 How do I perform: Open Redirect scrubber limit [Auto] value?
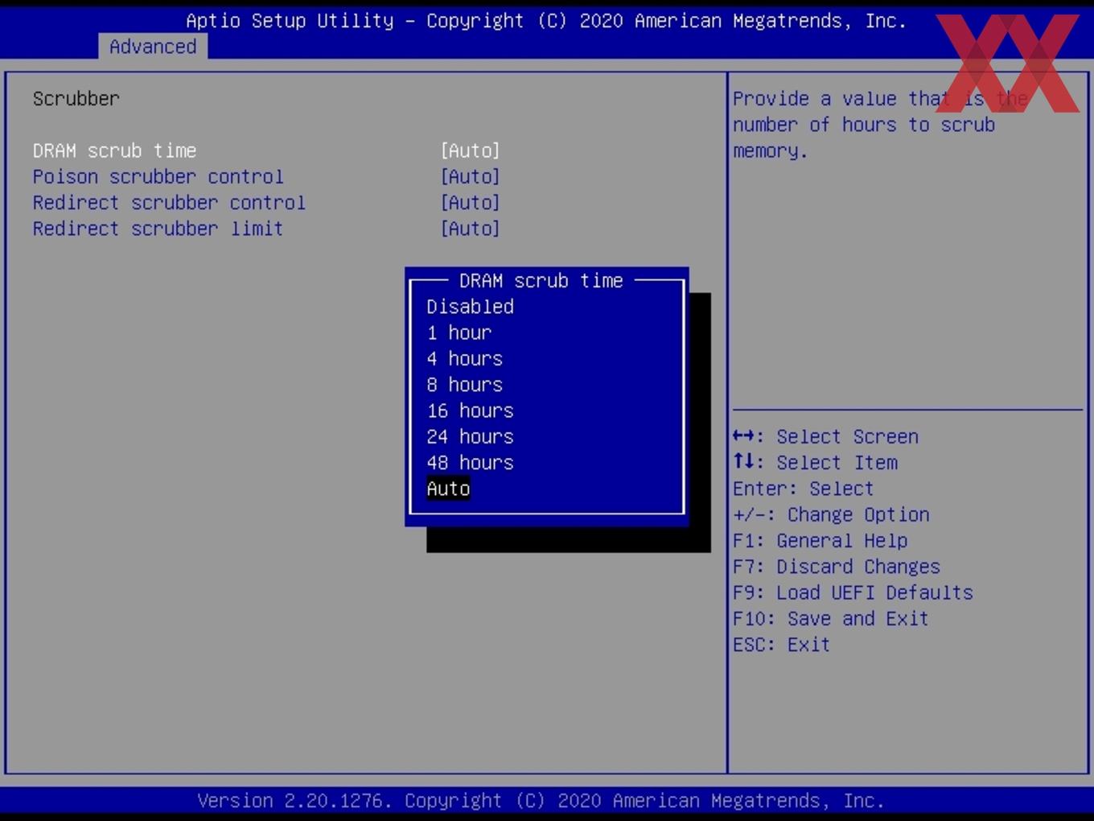471,229
